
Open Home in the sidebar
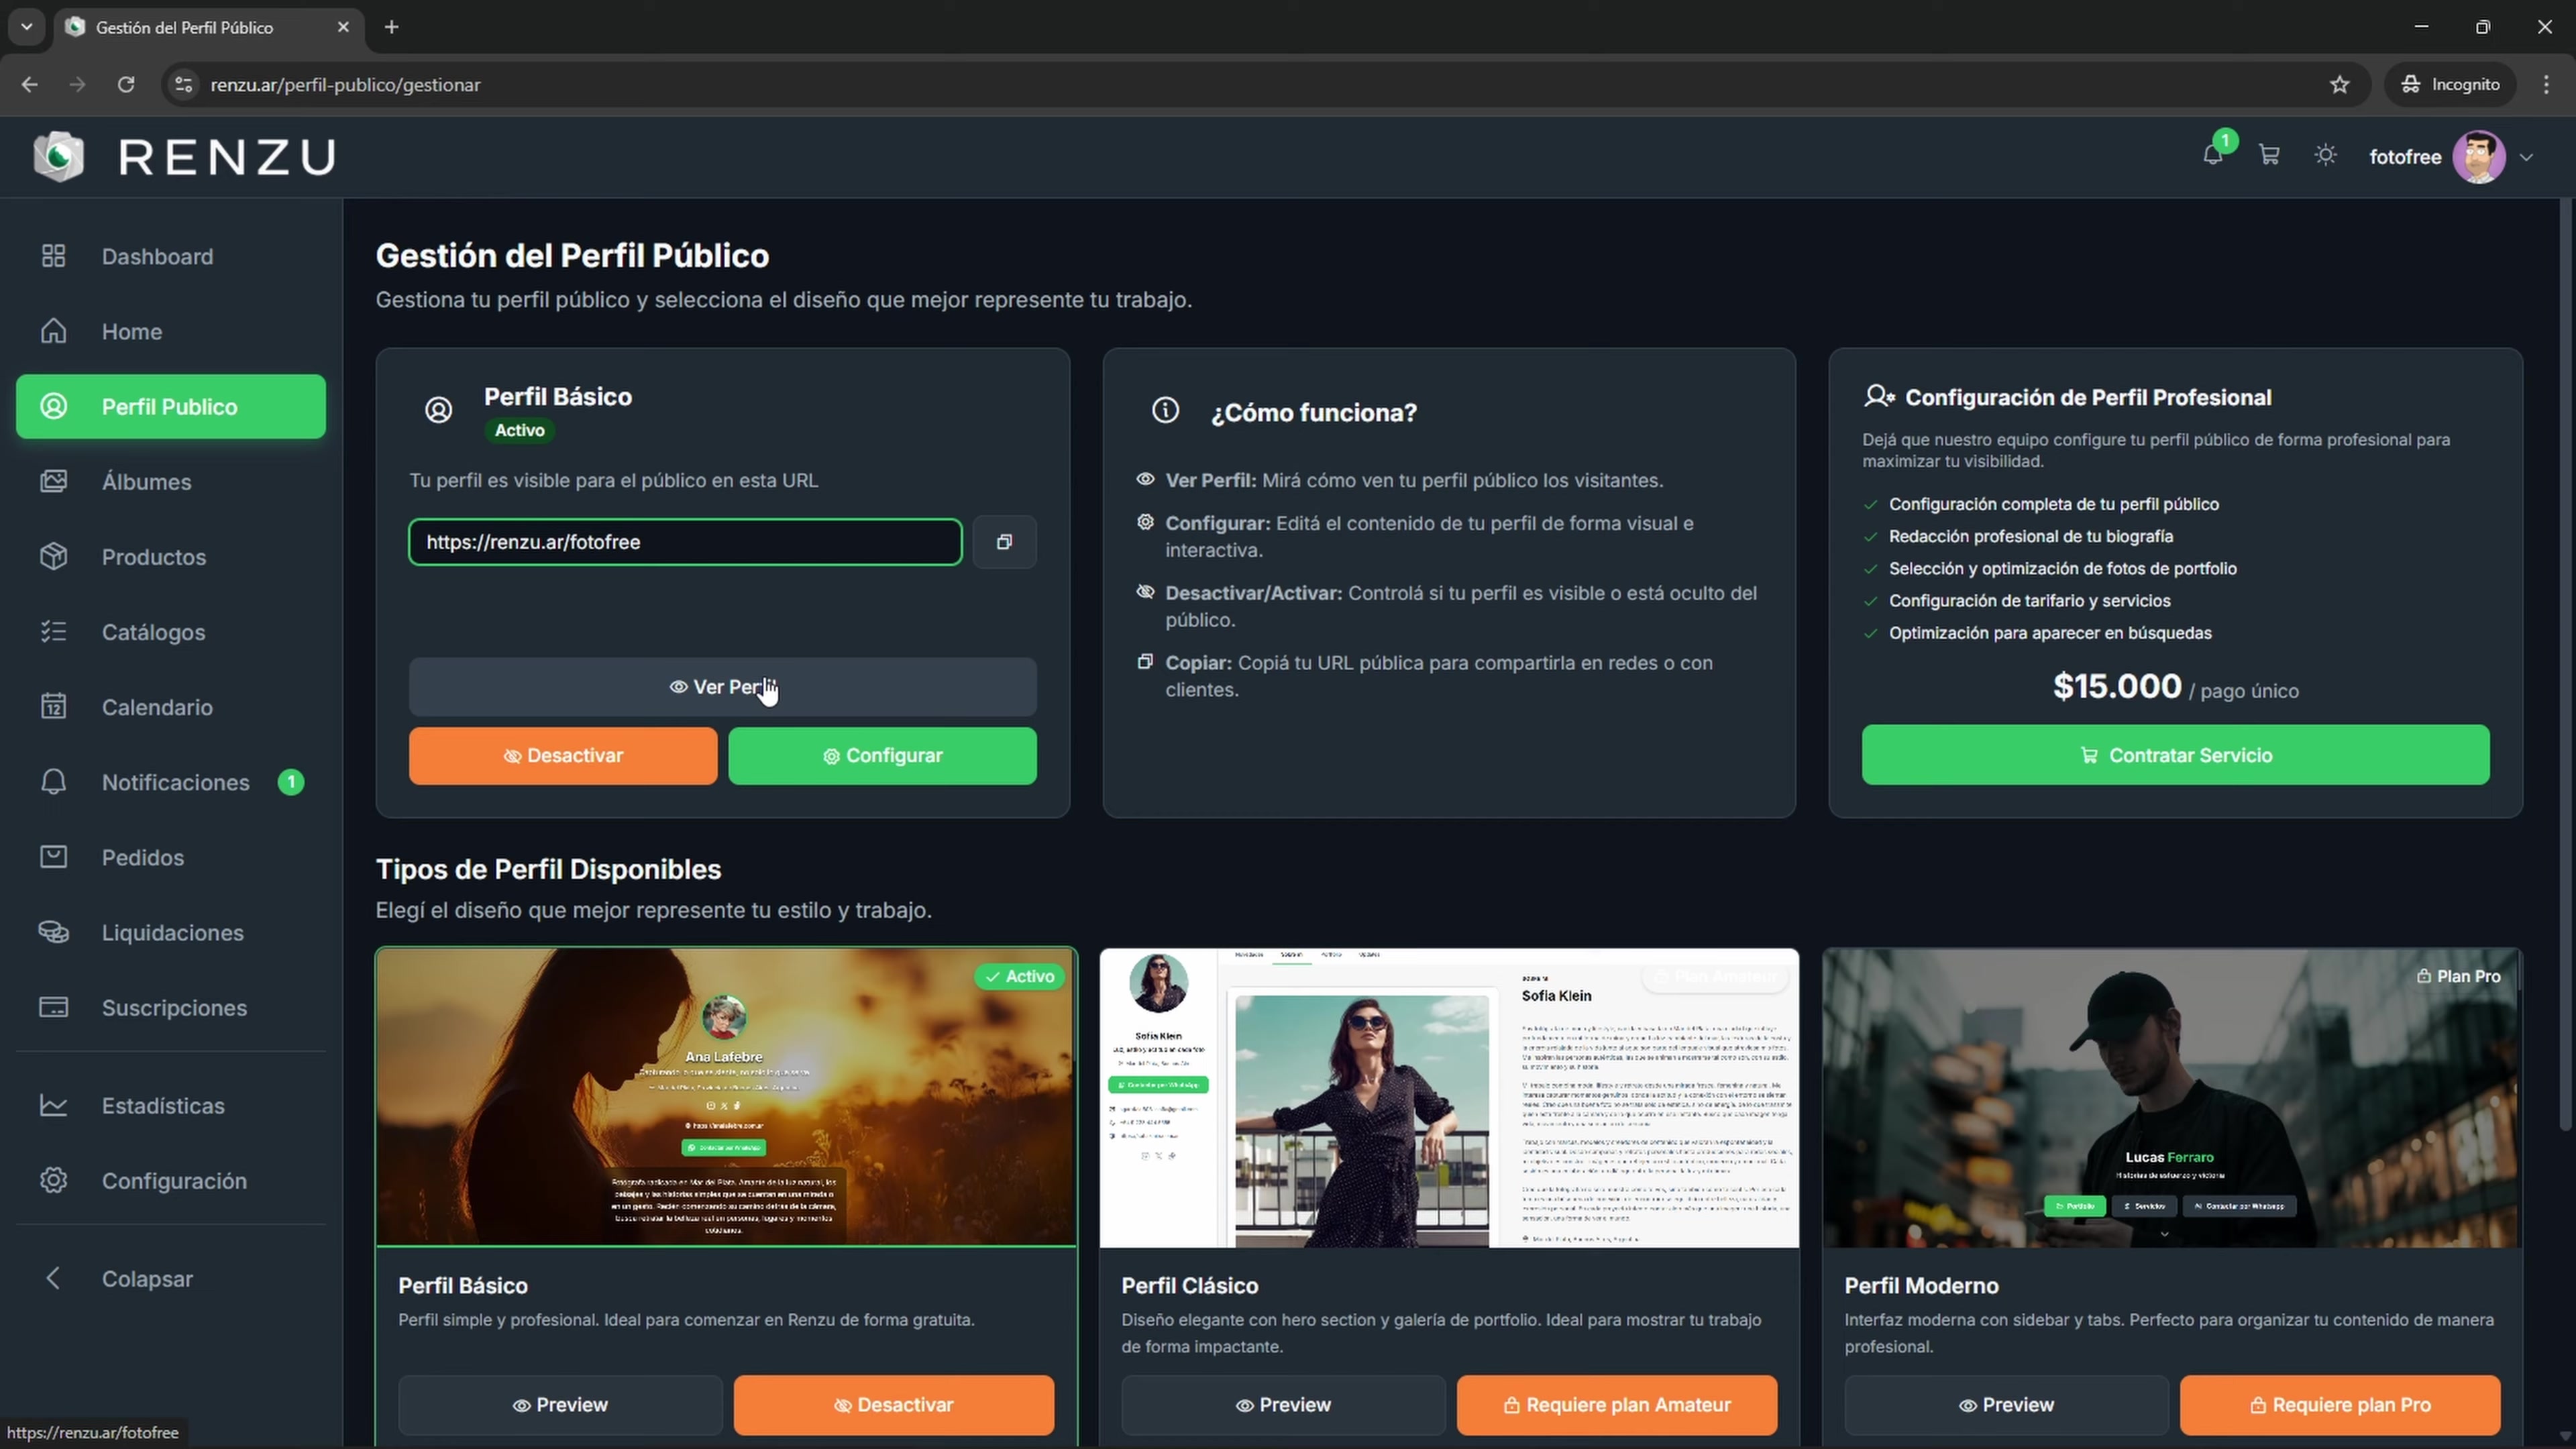tap(171, 331)
